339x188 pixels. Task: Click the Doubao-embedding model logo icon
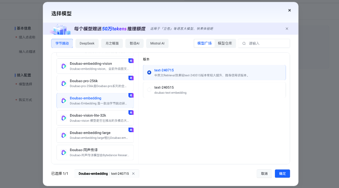63,100
